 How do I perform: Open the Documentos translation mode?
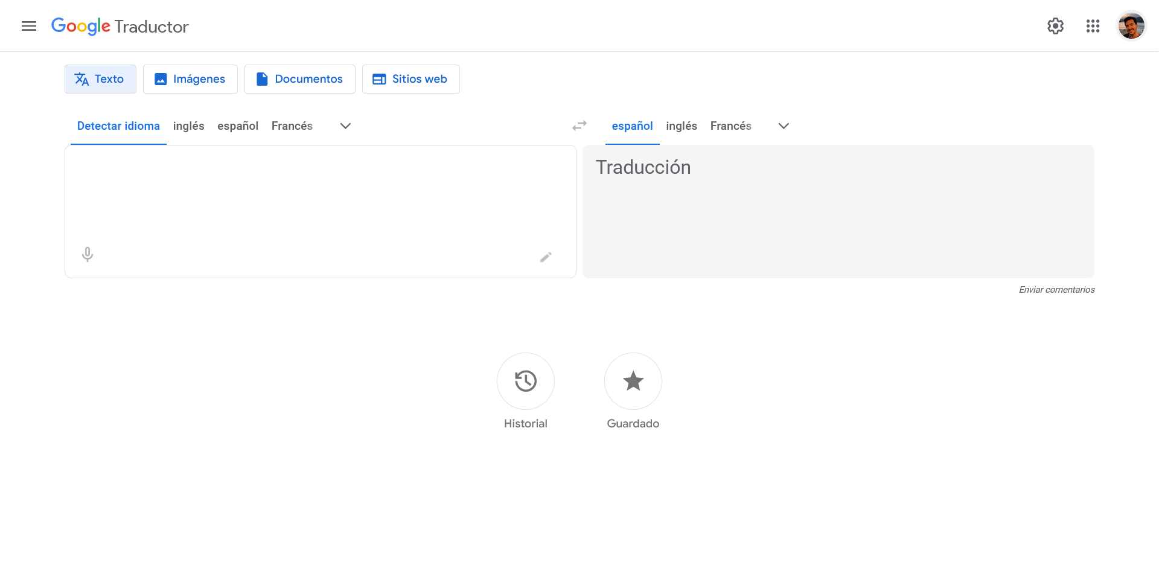(299, 79)
